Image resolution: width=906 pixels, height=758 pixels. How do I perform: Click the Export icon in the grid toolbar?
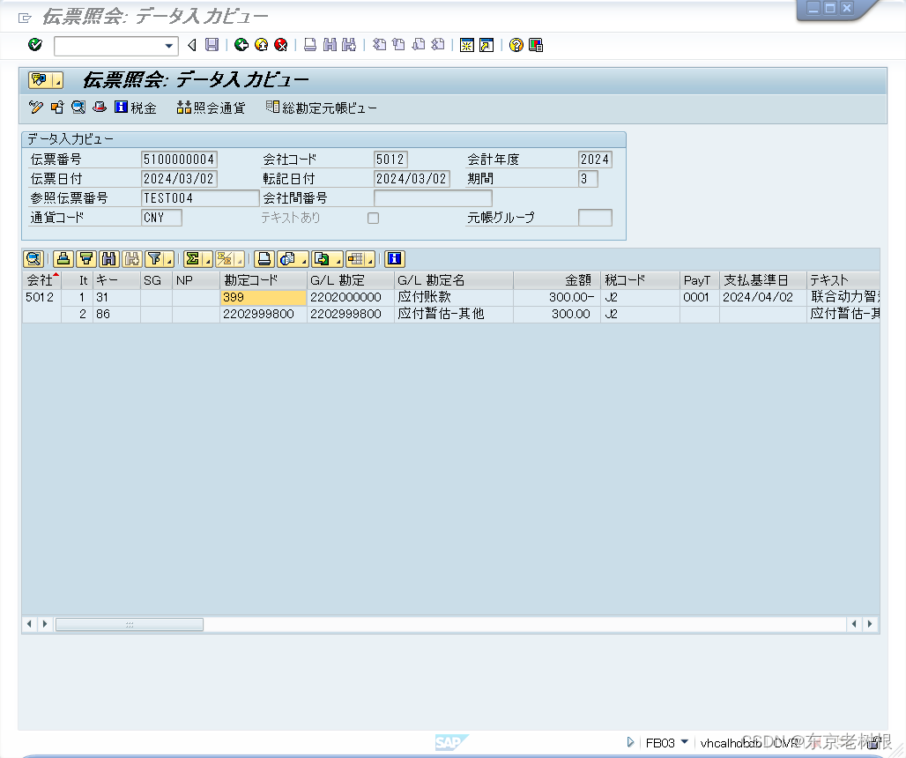coord(322,258)
